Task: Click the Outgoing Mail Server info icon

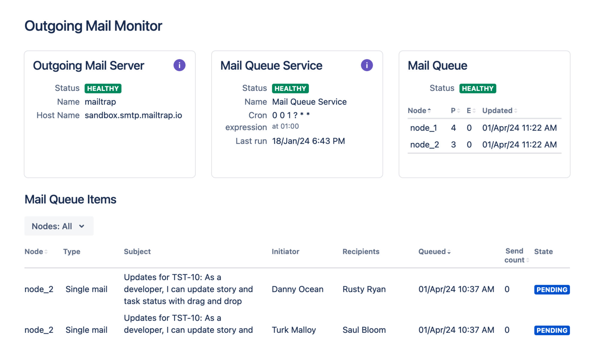Action: (179, 65)
